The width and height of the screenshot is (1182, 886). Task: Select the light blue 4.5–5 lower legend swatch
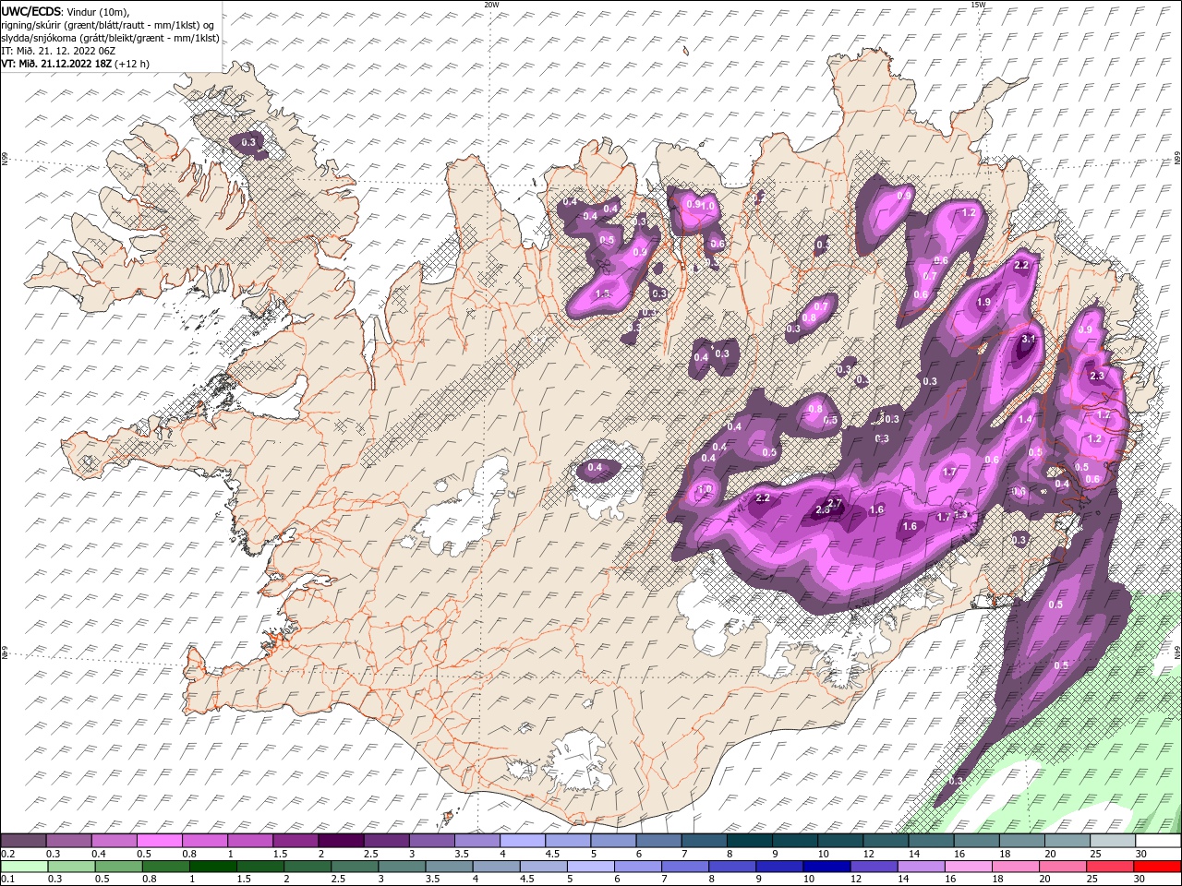click(x=542, y=866)
